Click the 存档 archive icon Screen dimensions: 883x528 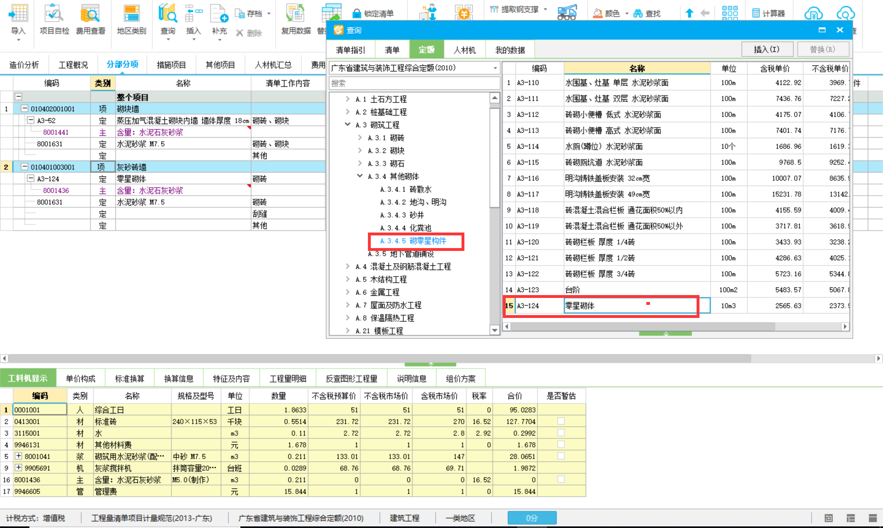[x=240, y=13]
